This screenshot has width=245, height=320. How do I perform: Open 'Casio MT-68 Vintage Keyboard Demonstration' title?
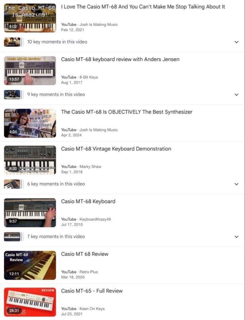point(116,149)
